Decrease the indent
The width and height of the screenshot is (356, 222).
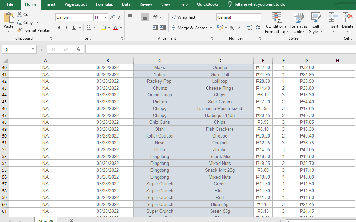[x=156, y=28]
